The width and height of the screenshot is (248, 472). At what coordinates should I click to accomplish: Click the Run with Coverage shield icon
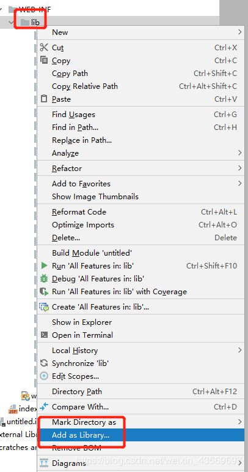[x=44, y=291]
